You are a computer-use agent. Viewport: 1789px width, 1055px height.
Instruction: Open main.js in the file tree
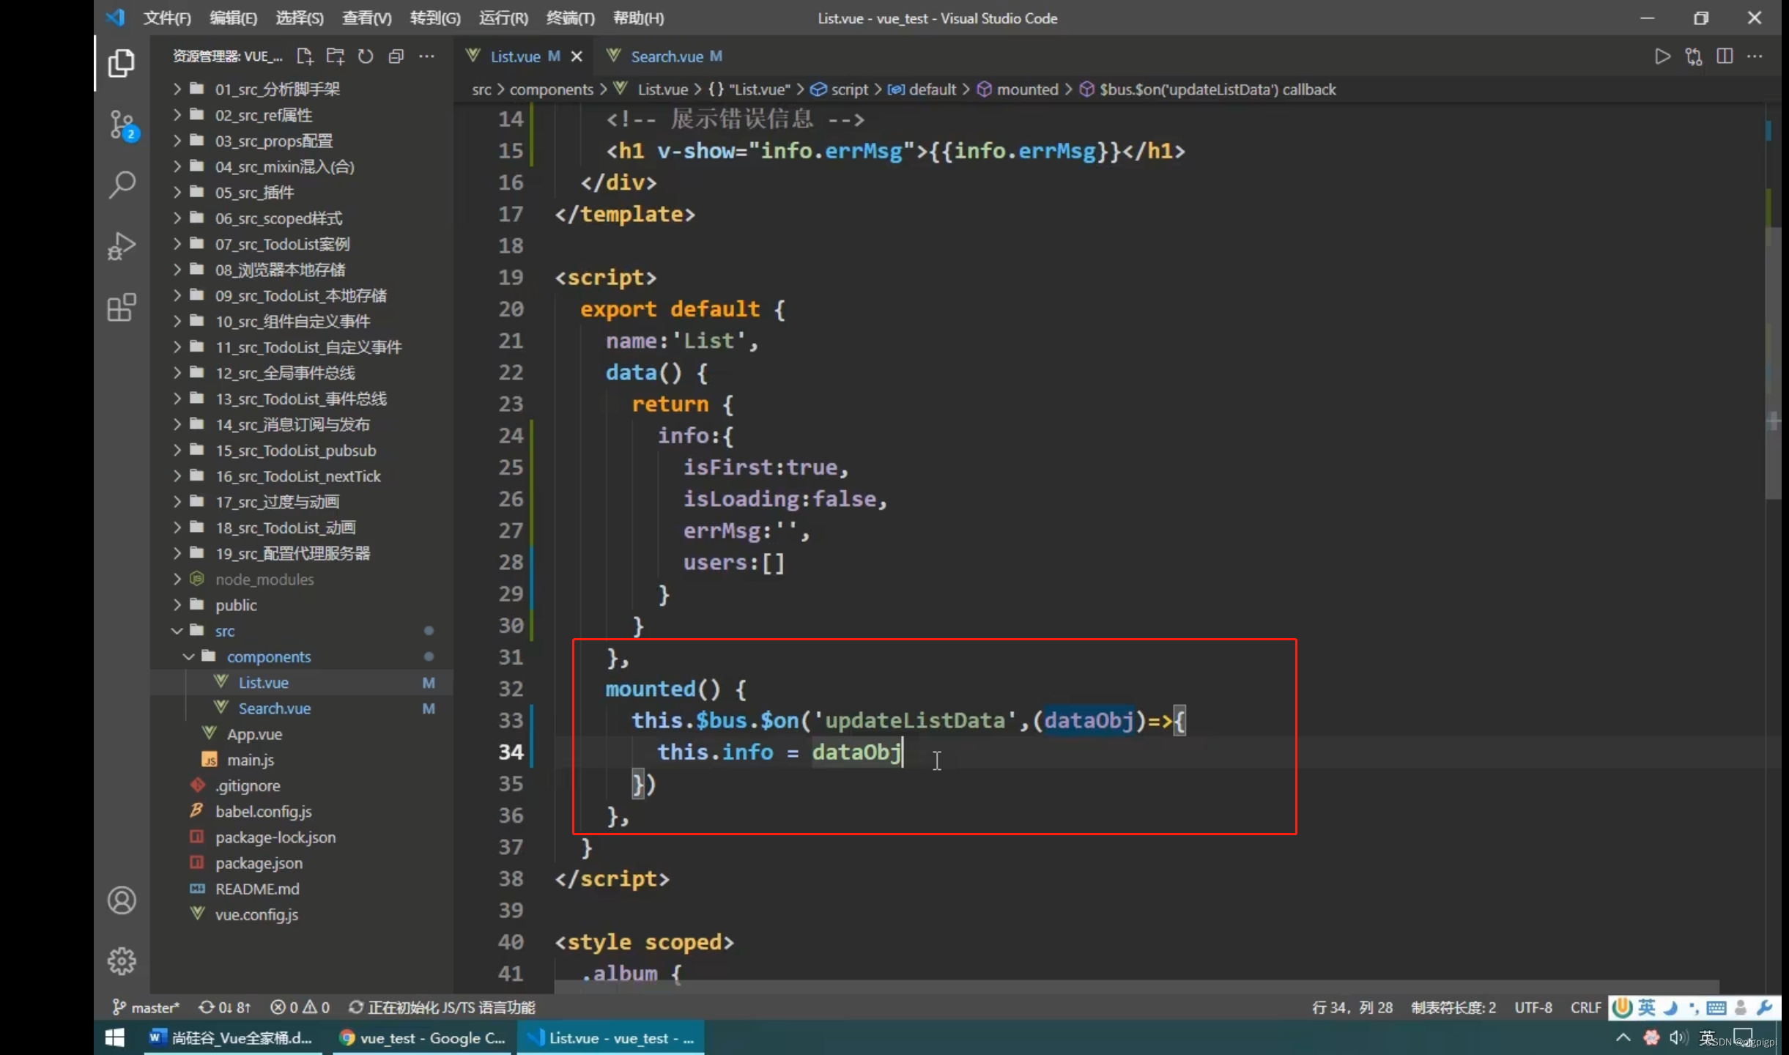click(302, 760)
